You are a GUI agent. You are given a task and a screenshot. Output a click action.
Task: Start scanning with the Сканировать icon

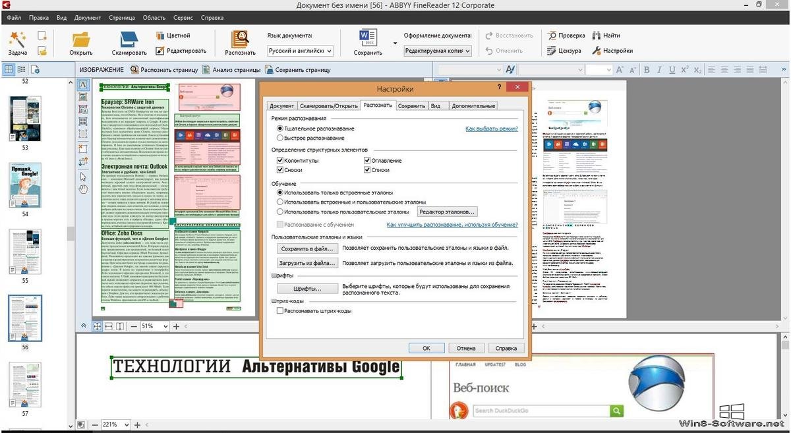point(129,40)
